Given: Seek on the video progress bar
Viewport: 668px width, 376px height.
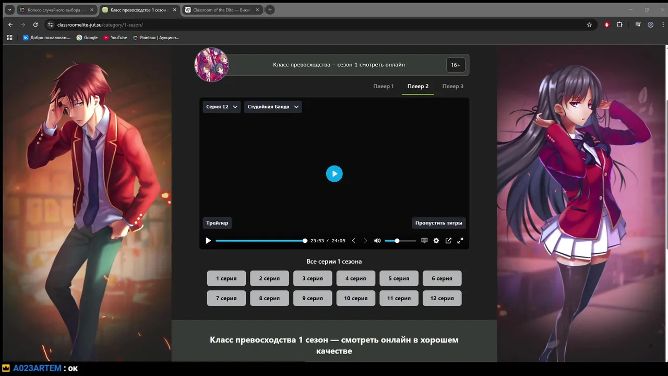Looking at the screenshot, I should point(261,241).
